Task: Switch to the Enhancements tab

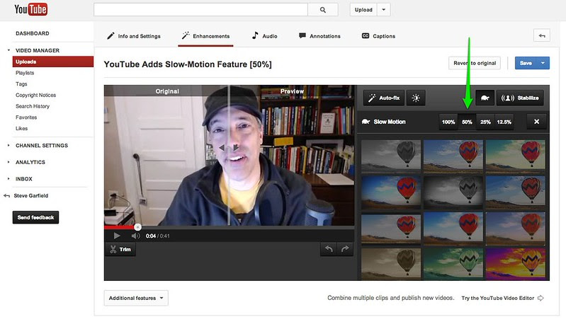Action: coord(205,36)
